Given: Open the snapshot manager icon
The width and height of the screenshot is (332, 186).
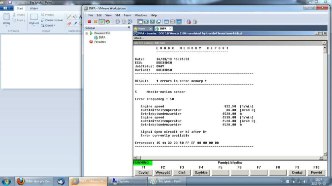Looking at the screenshot, I should [130, 22].
